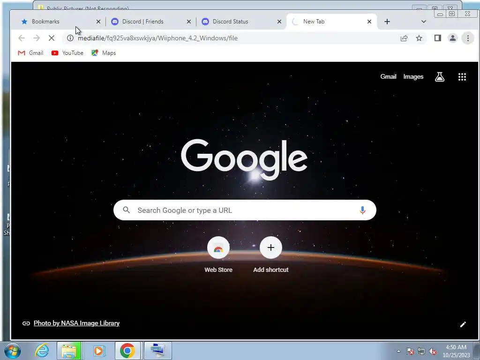Share this page icon
The width and height of the screenshot is (480, 360).
(404, 38)
